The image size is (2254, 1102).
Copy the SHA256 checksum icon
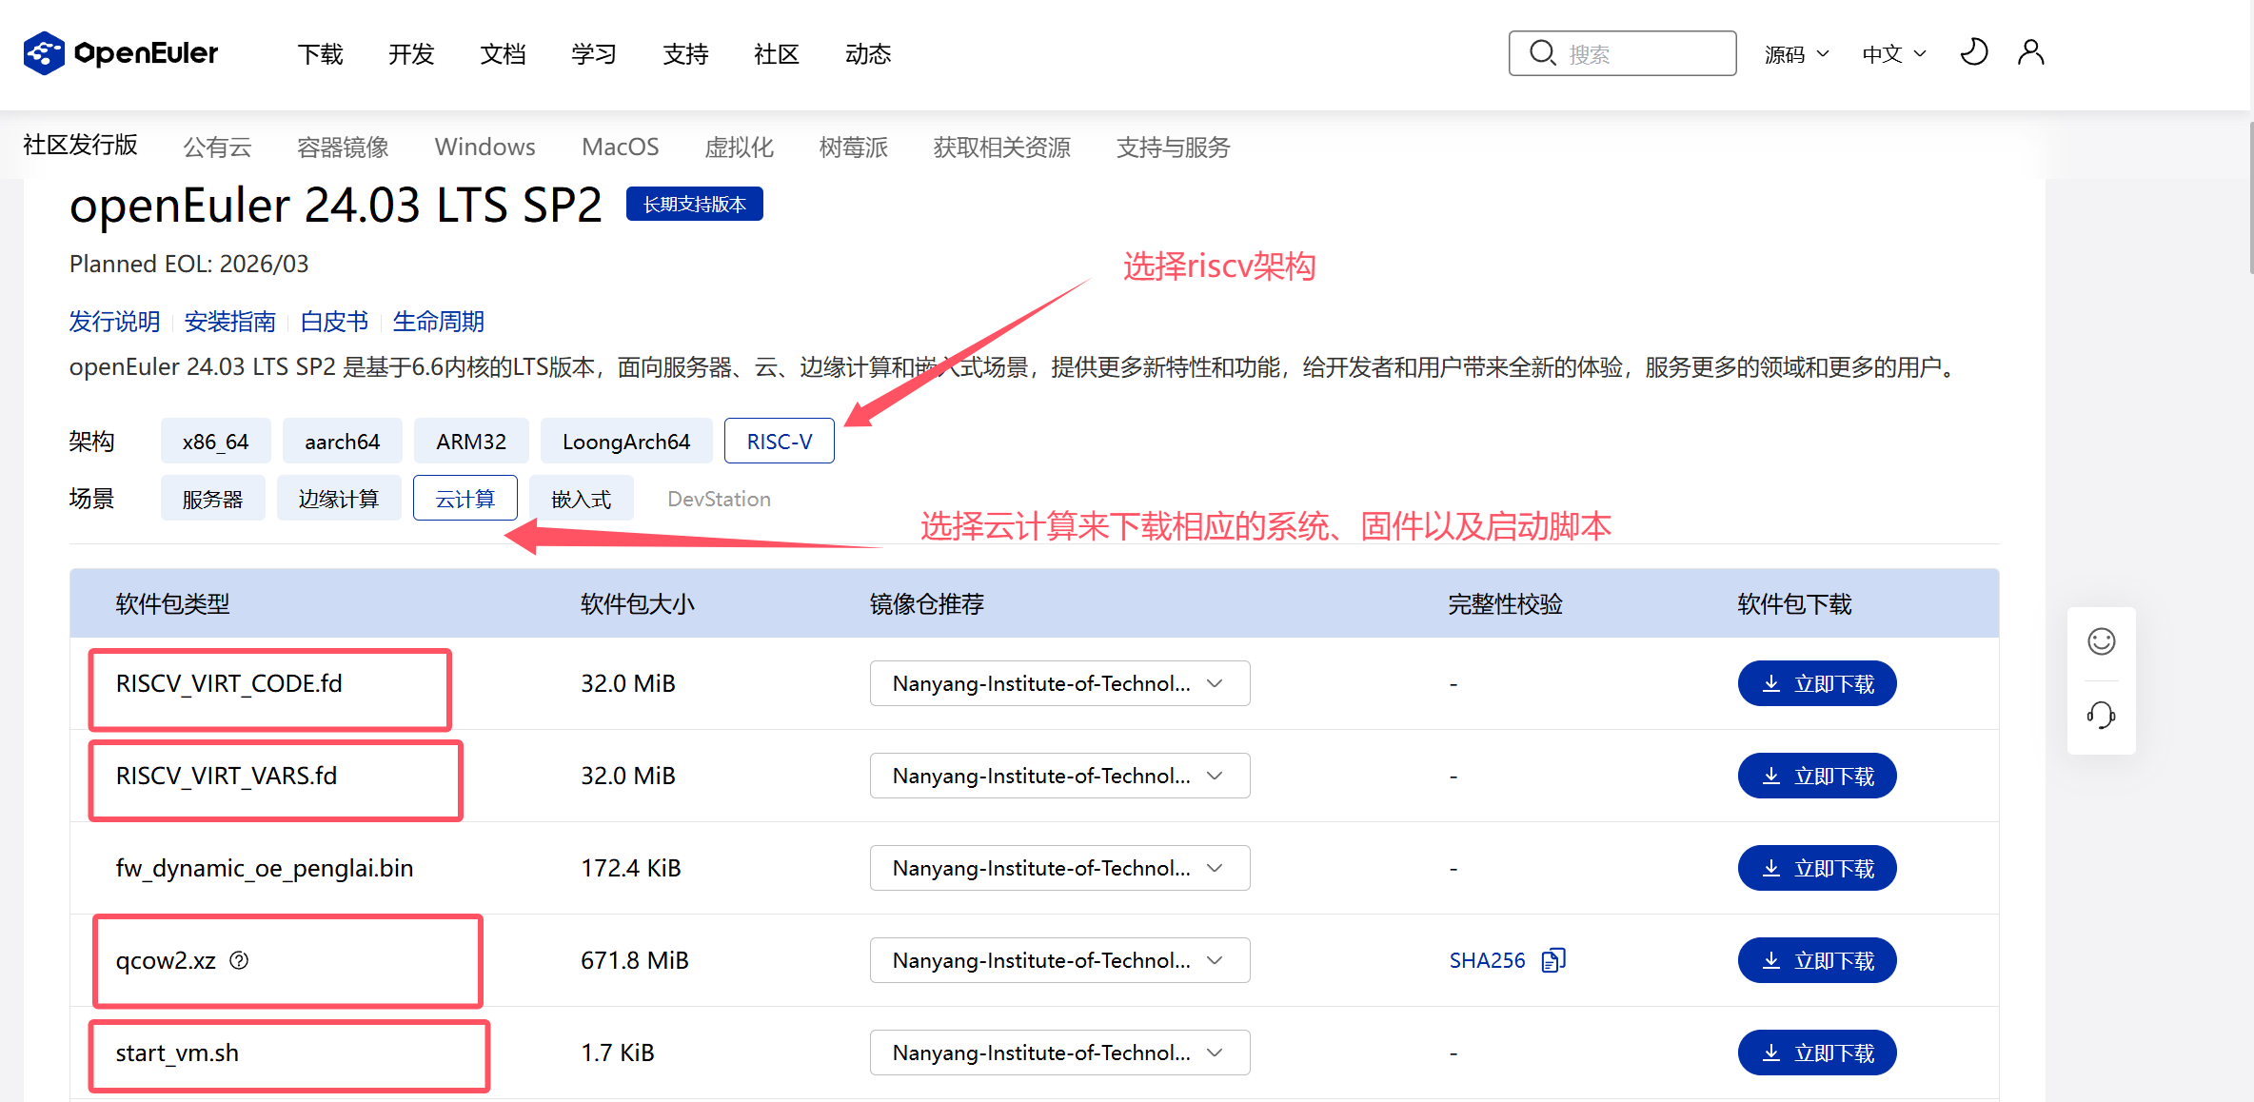coord(1553,960)
